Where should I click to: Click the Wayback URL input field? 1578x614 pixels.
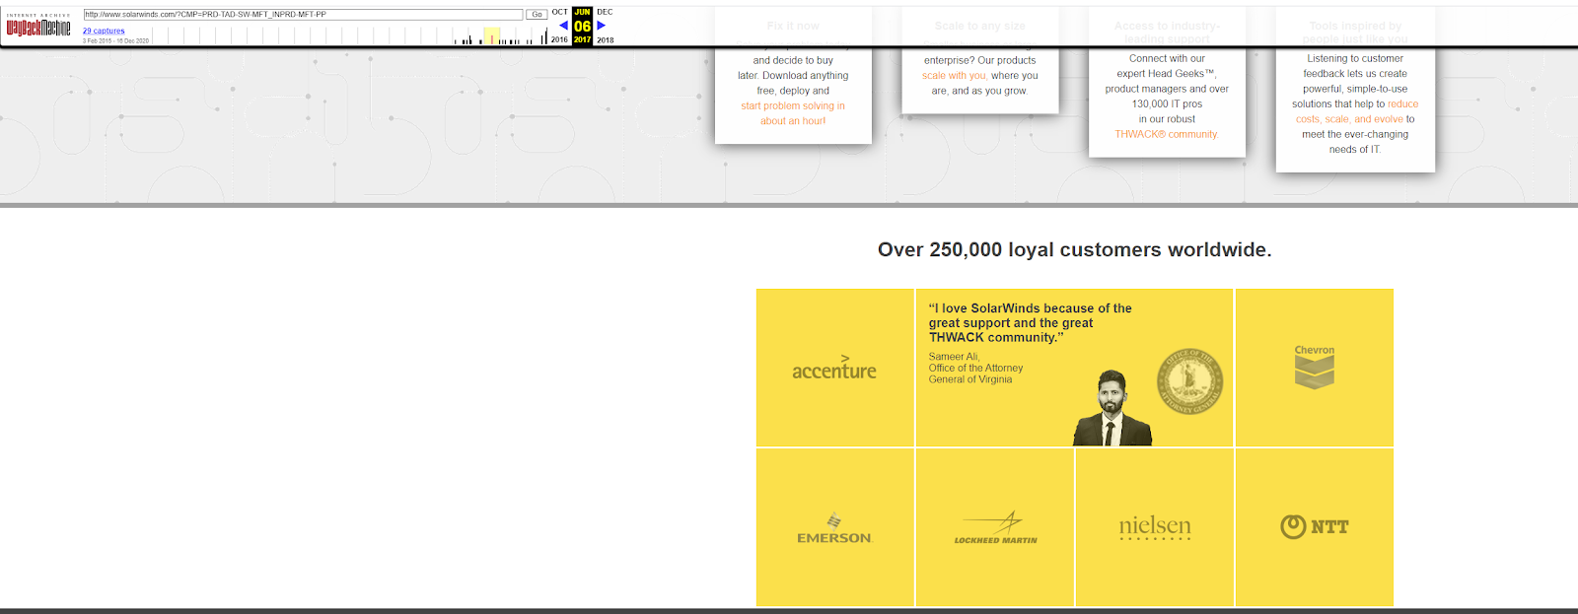303,15
